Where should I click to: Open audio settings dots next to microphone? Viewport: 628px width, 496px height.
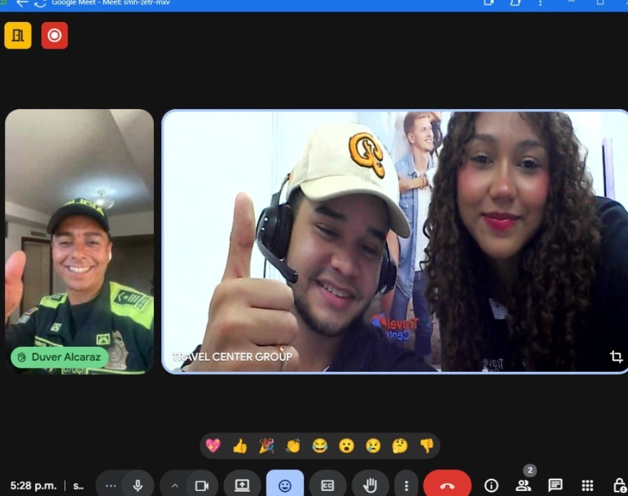click(x=111, y=485)
